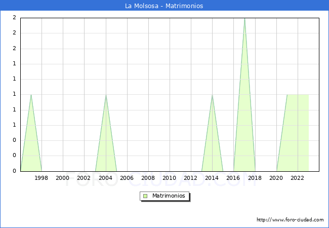Click the 1997 peak in the chart
329x228 pixels.
point(31,95)
